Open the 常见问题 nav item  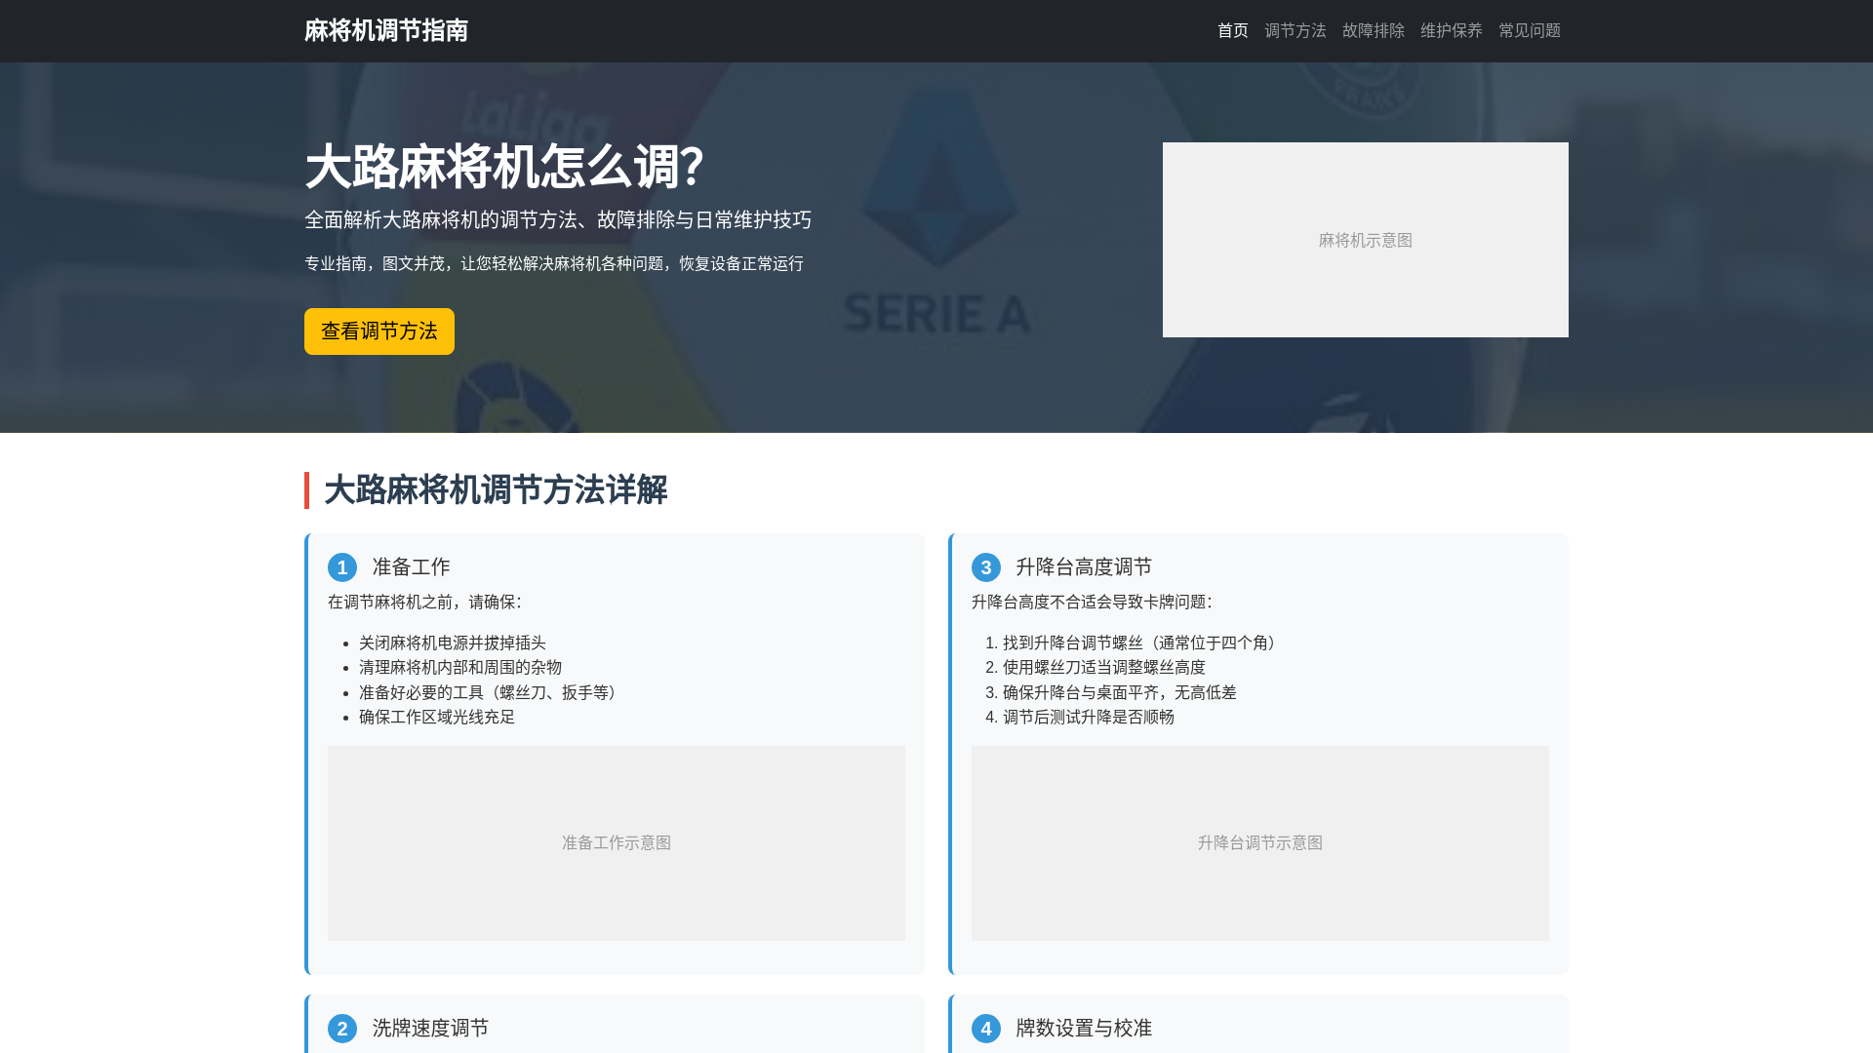(x=1530, y=31)
